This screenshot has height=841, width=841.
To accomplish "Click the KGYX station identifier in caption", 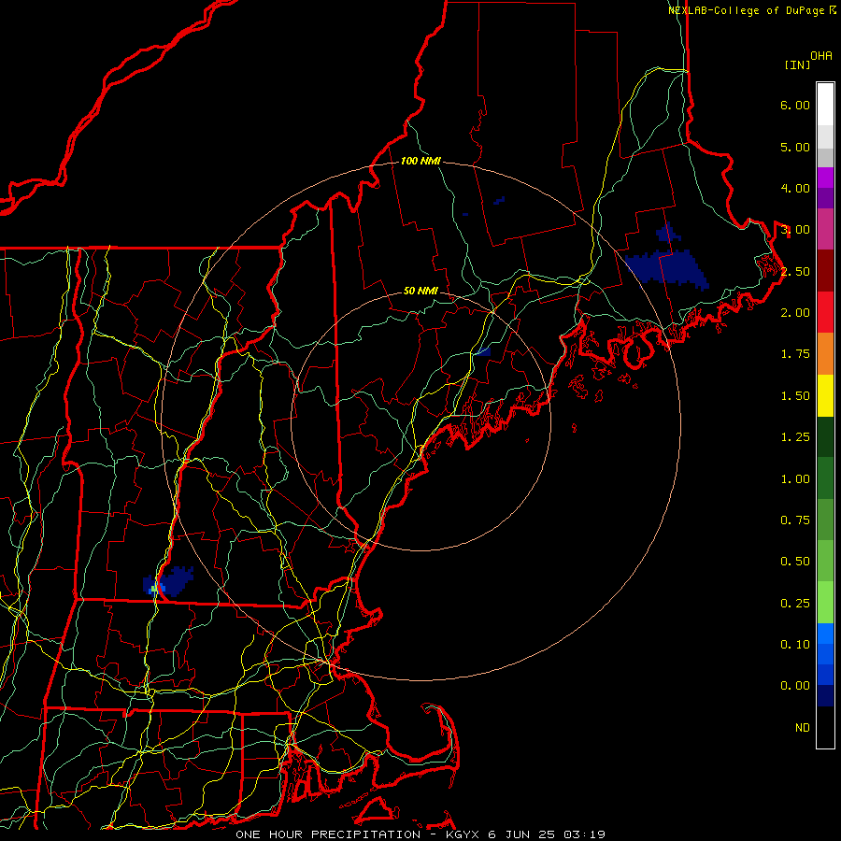I will [463, 834].
